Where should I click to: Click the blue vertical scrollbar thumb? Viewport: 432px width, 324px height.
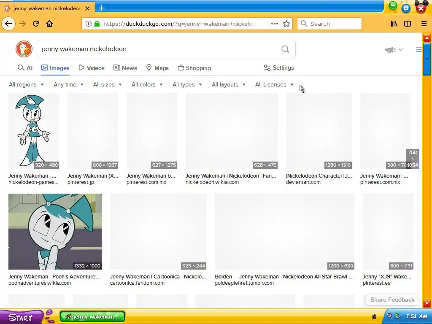click(x=427, y=59)
